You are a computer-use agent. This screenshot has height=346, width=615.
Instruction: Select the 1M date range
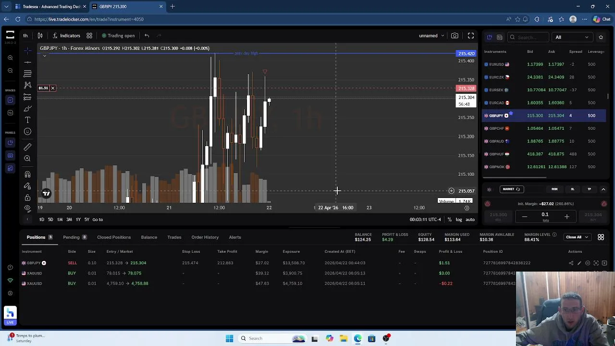tap(60, 220)
